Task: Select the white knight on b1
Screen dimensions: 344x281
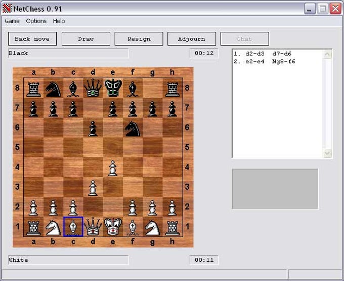Action: [x=53, y=227]
